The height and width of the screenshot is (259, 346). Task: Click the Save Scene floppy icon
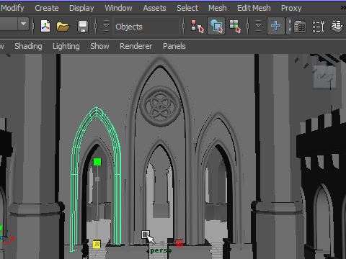[83, 27]
